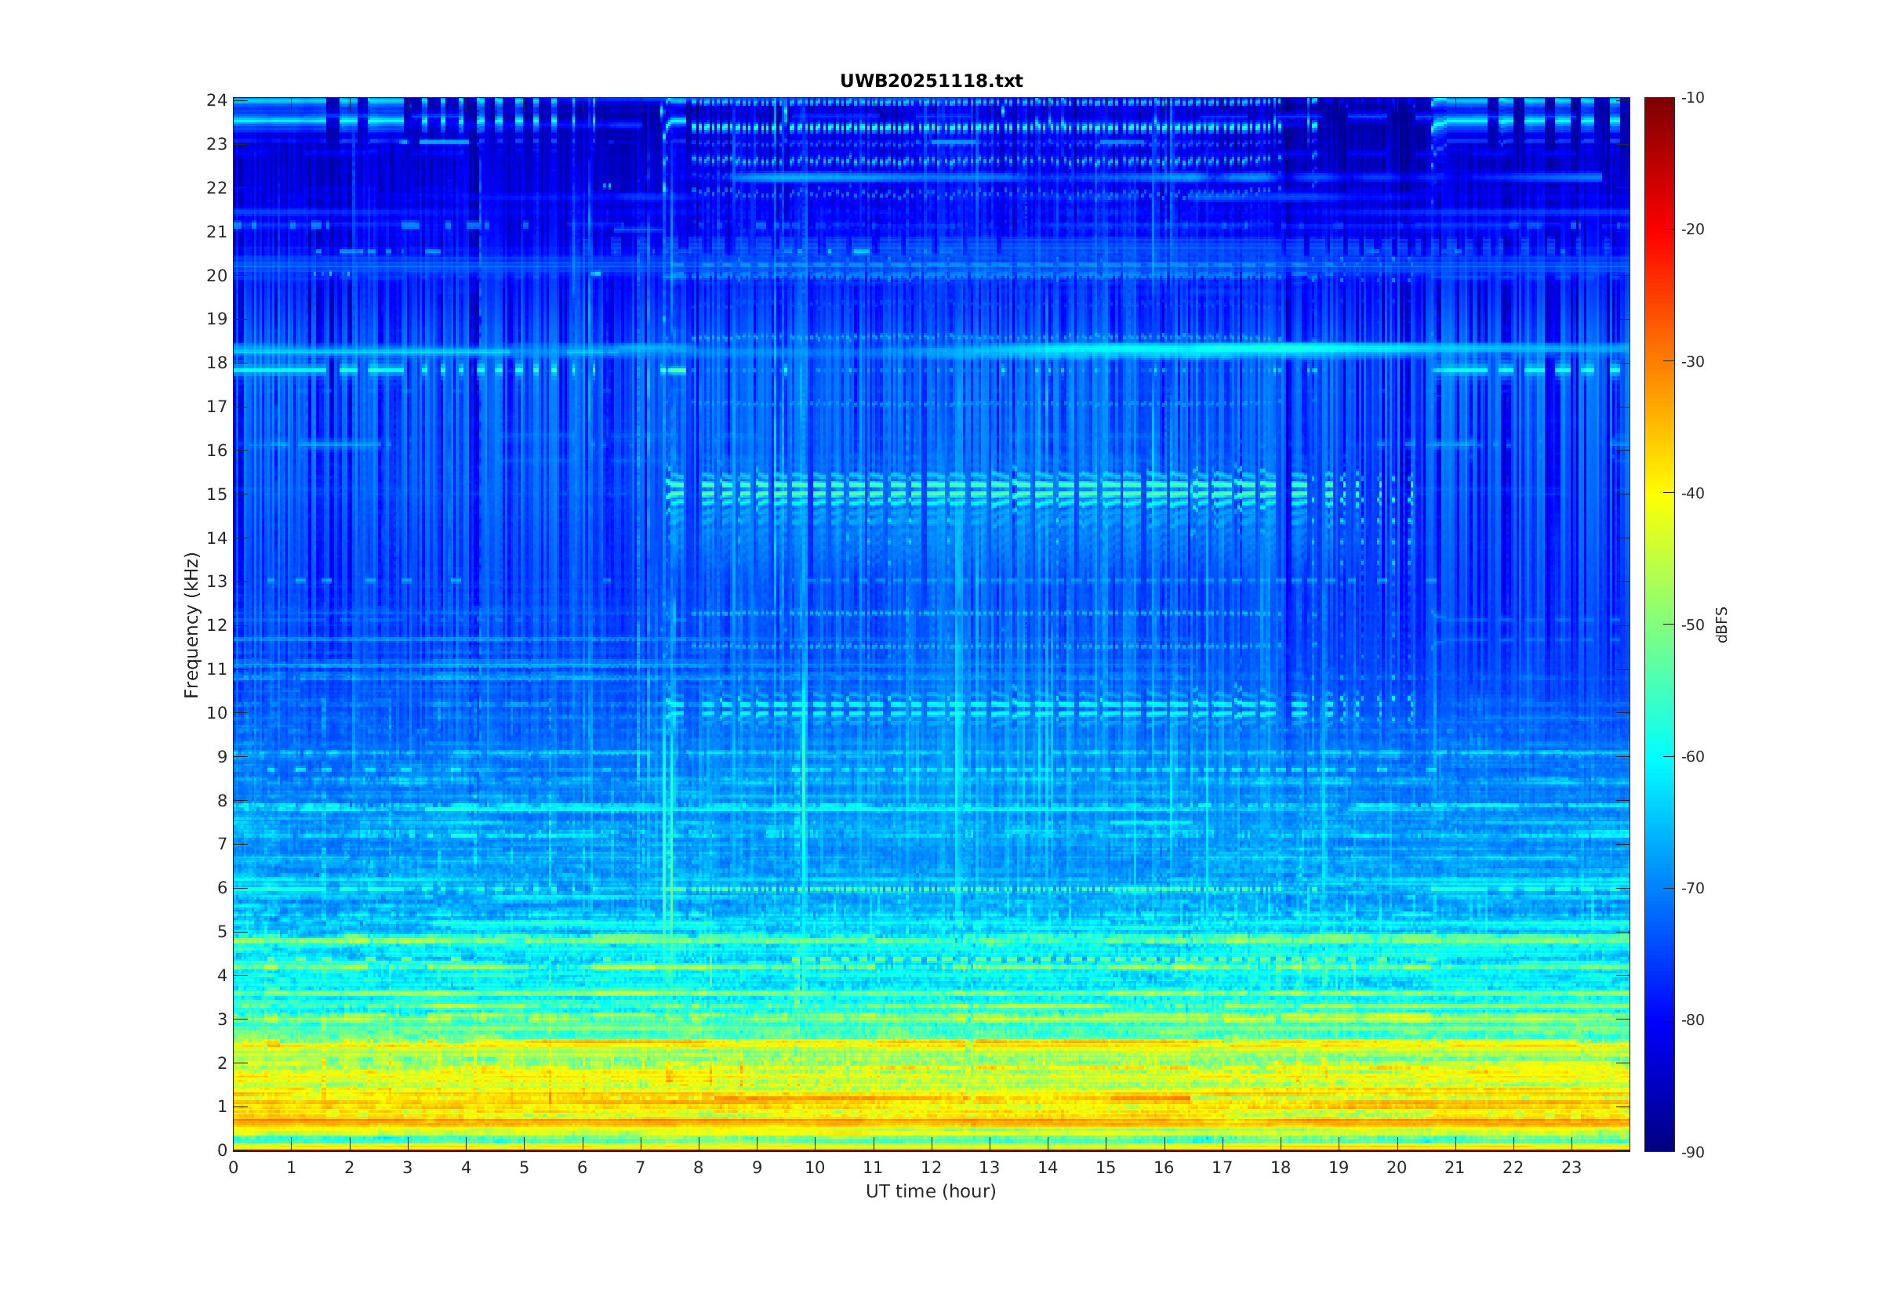Click the 12 tick on the time axis

[x=931, y=1168]
